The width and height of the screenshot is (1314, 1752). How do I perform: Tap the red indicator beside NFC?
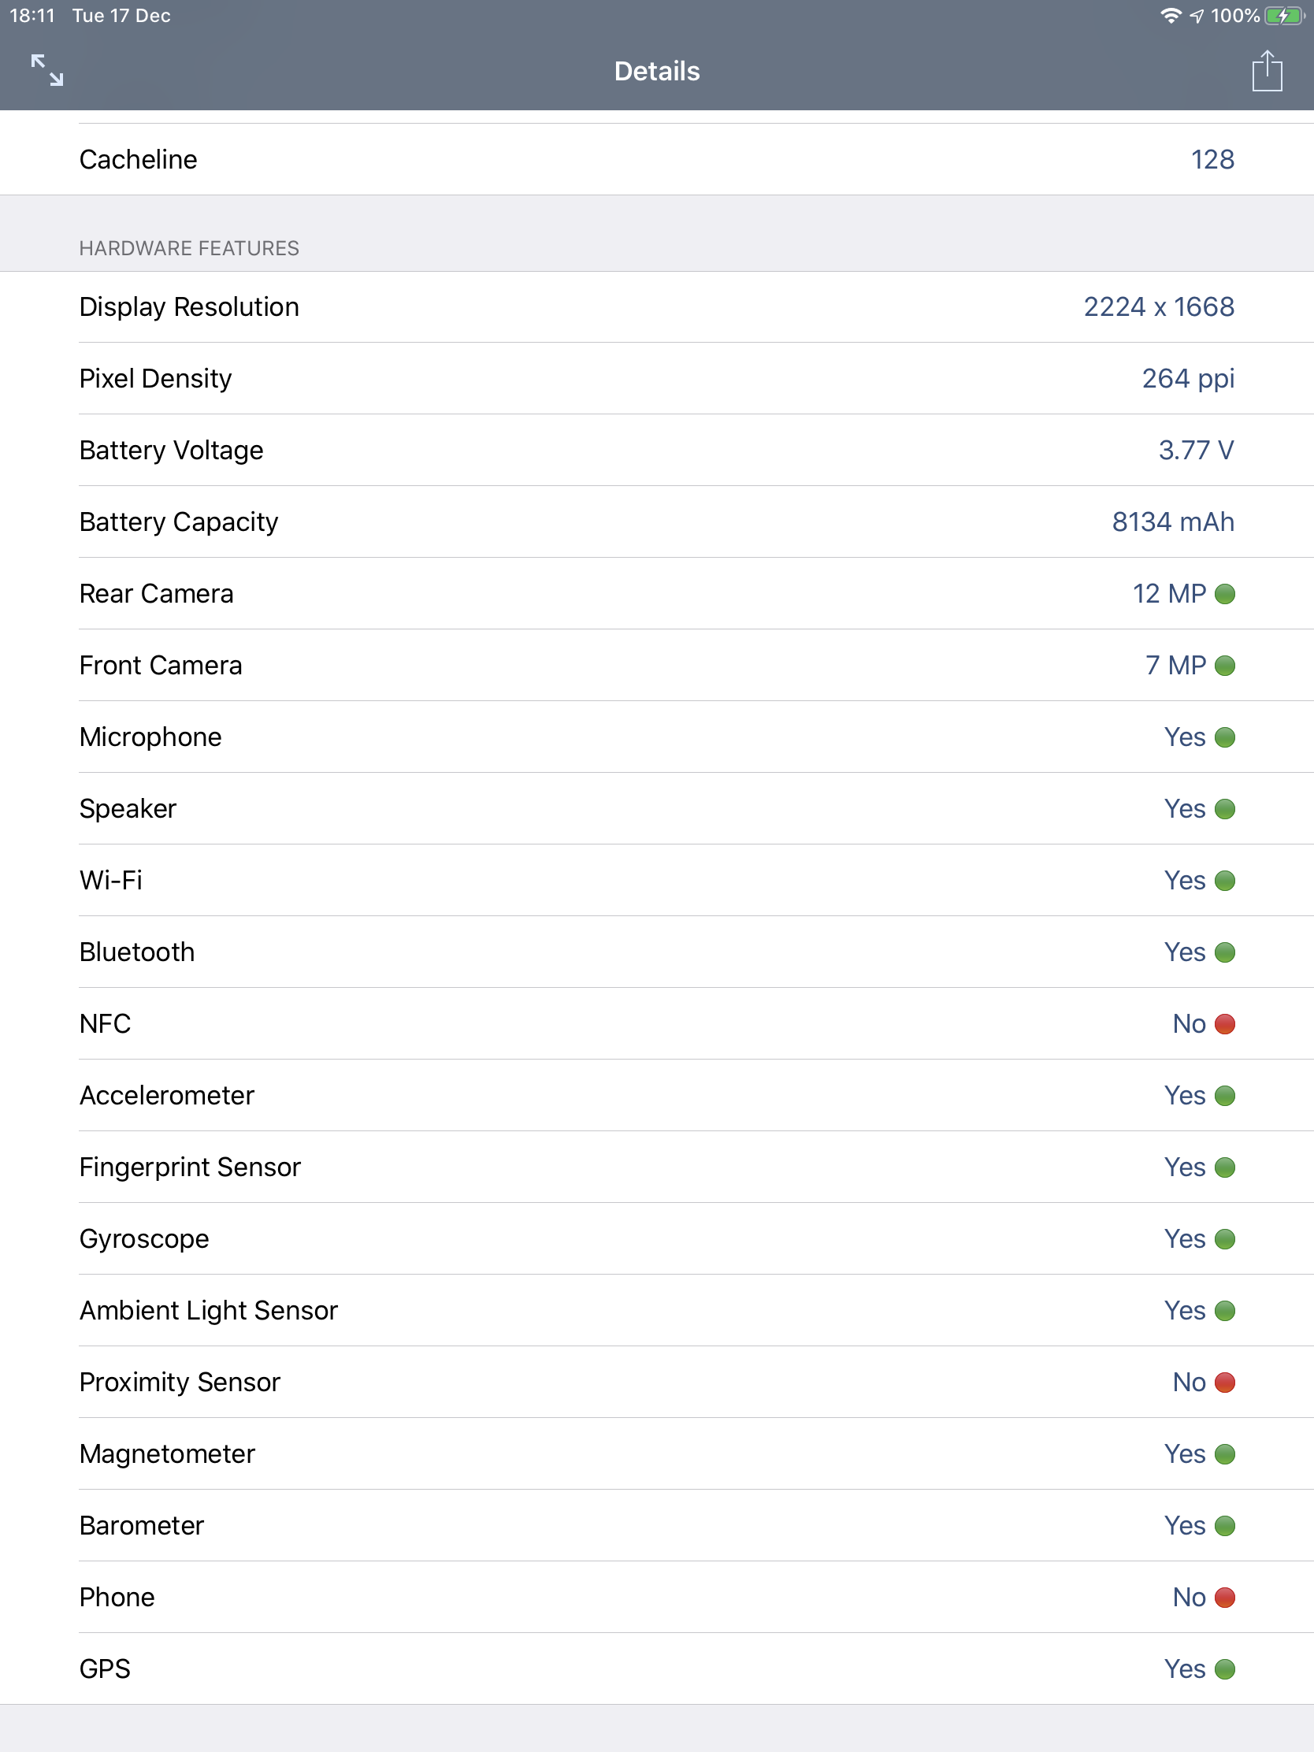tap(1223, 1024)
